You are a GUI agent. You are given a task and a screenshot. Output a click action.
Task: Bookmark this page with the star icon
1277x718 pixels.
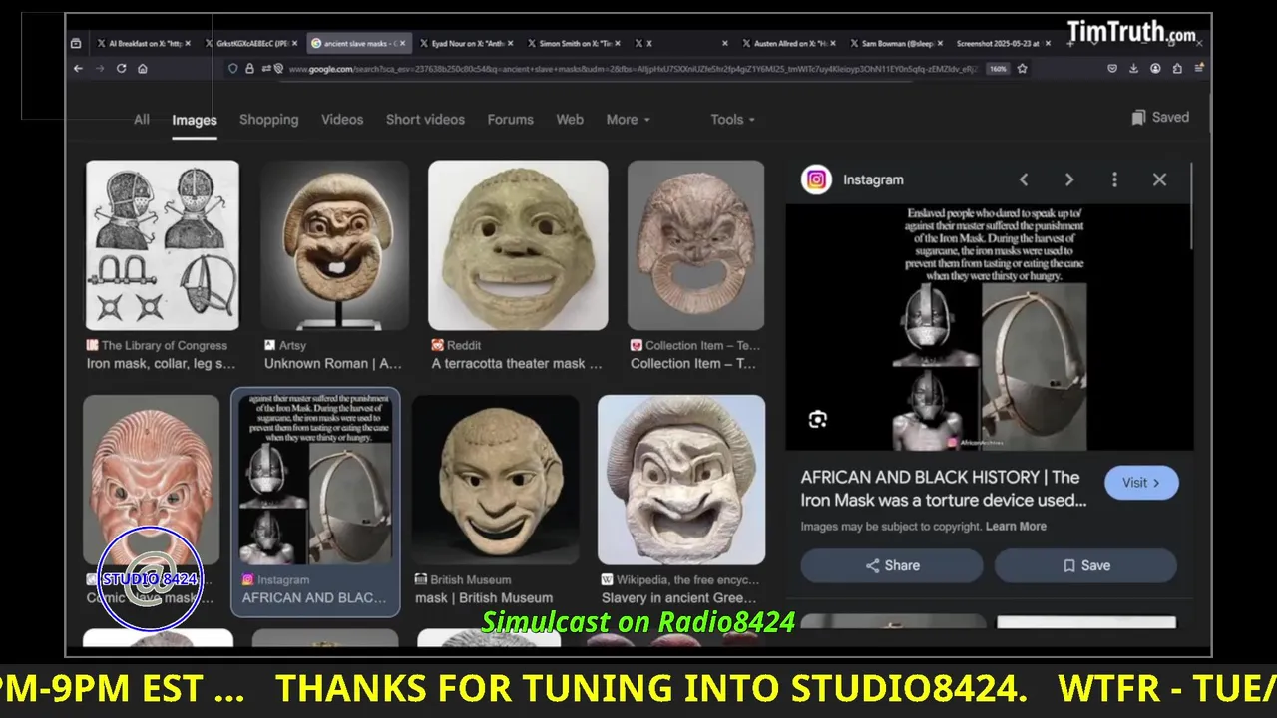(1022, 69)
